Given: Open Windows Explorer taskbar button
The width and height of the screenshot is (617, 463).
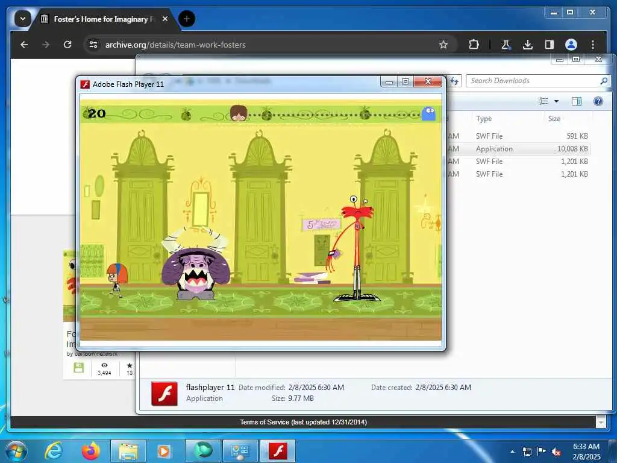Looking at the screenshot, I should click(x=128, y=451).
